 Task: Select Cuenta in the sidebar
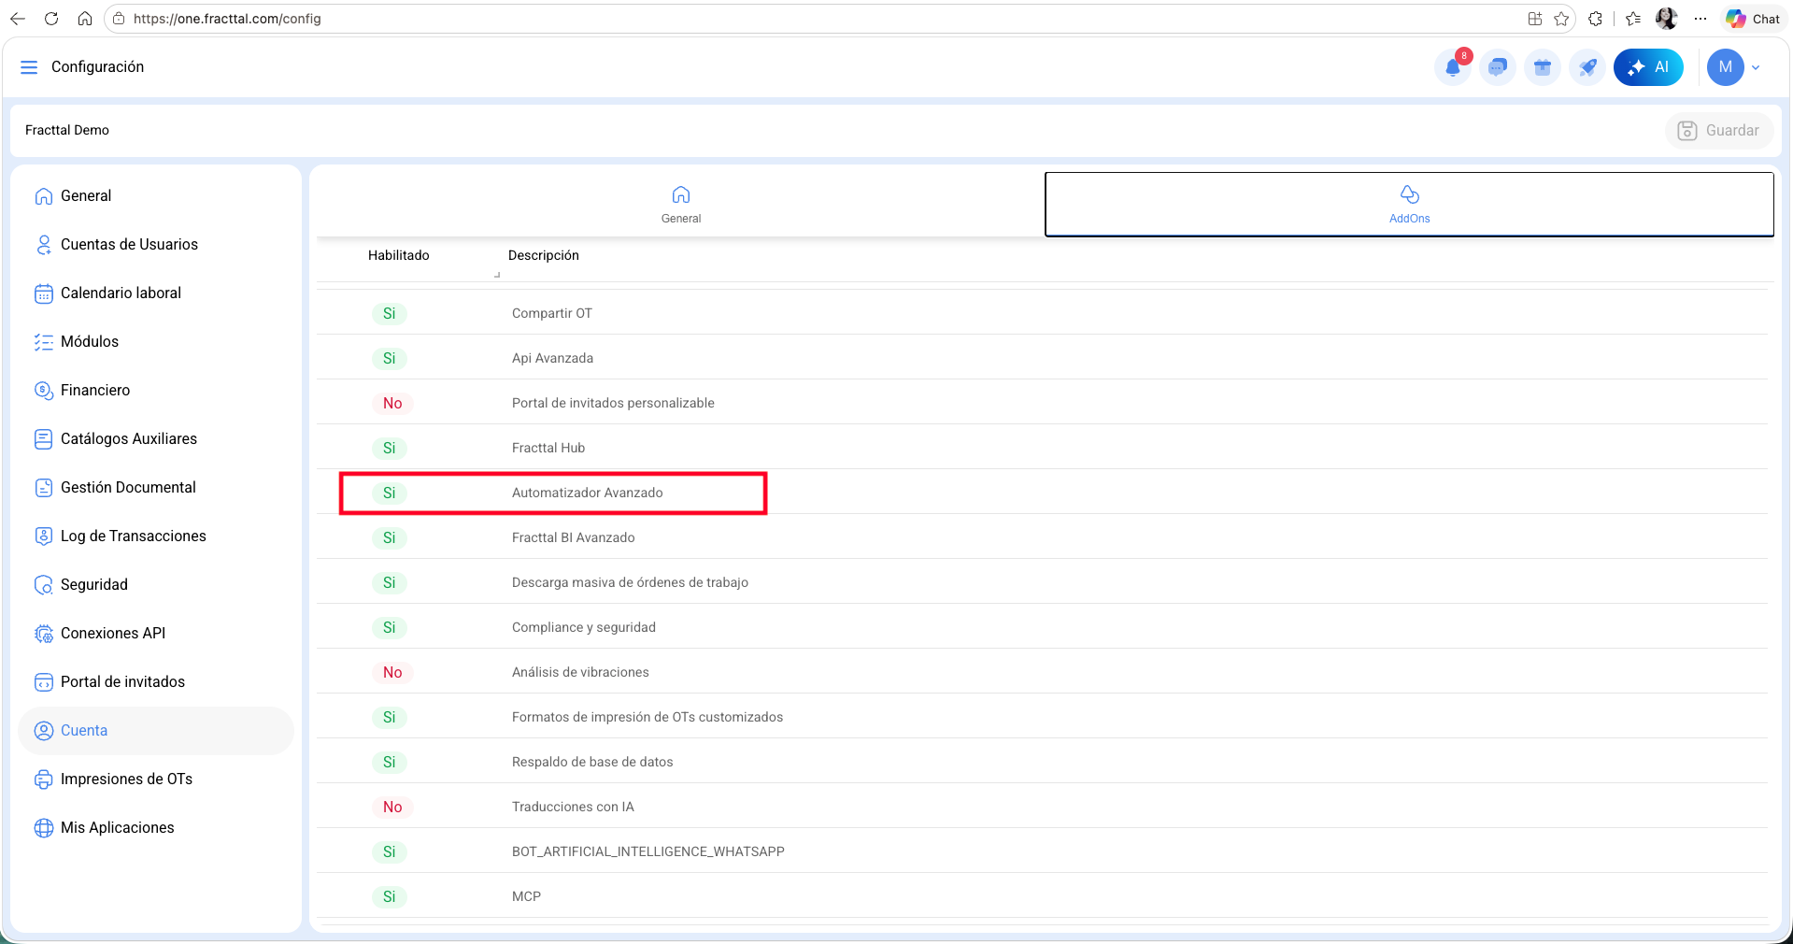pos(156,731)
